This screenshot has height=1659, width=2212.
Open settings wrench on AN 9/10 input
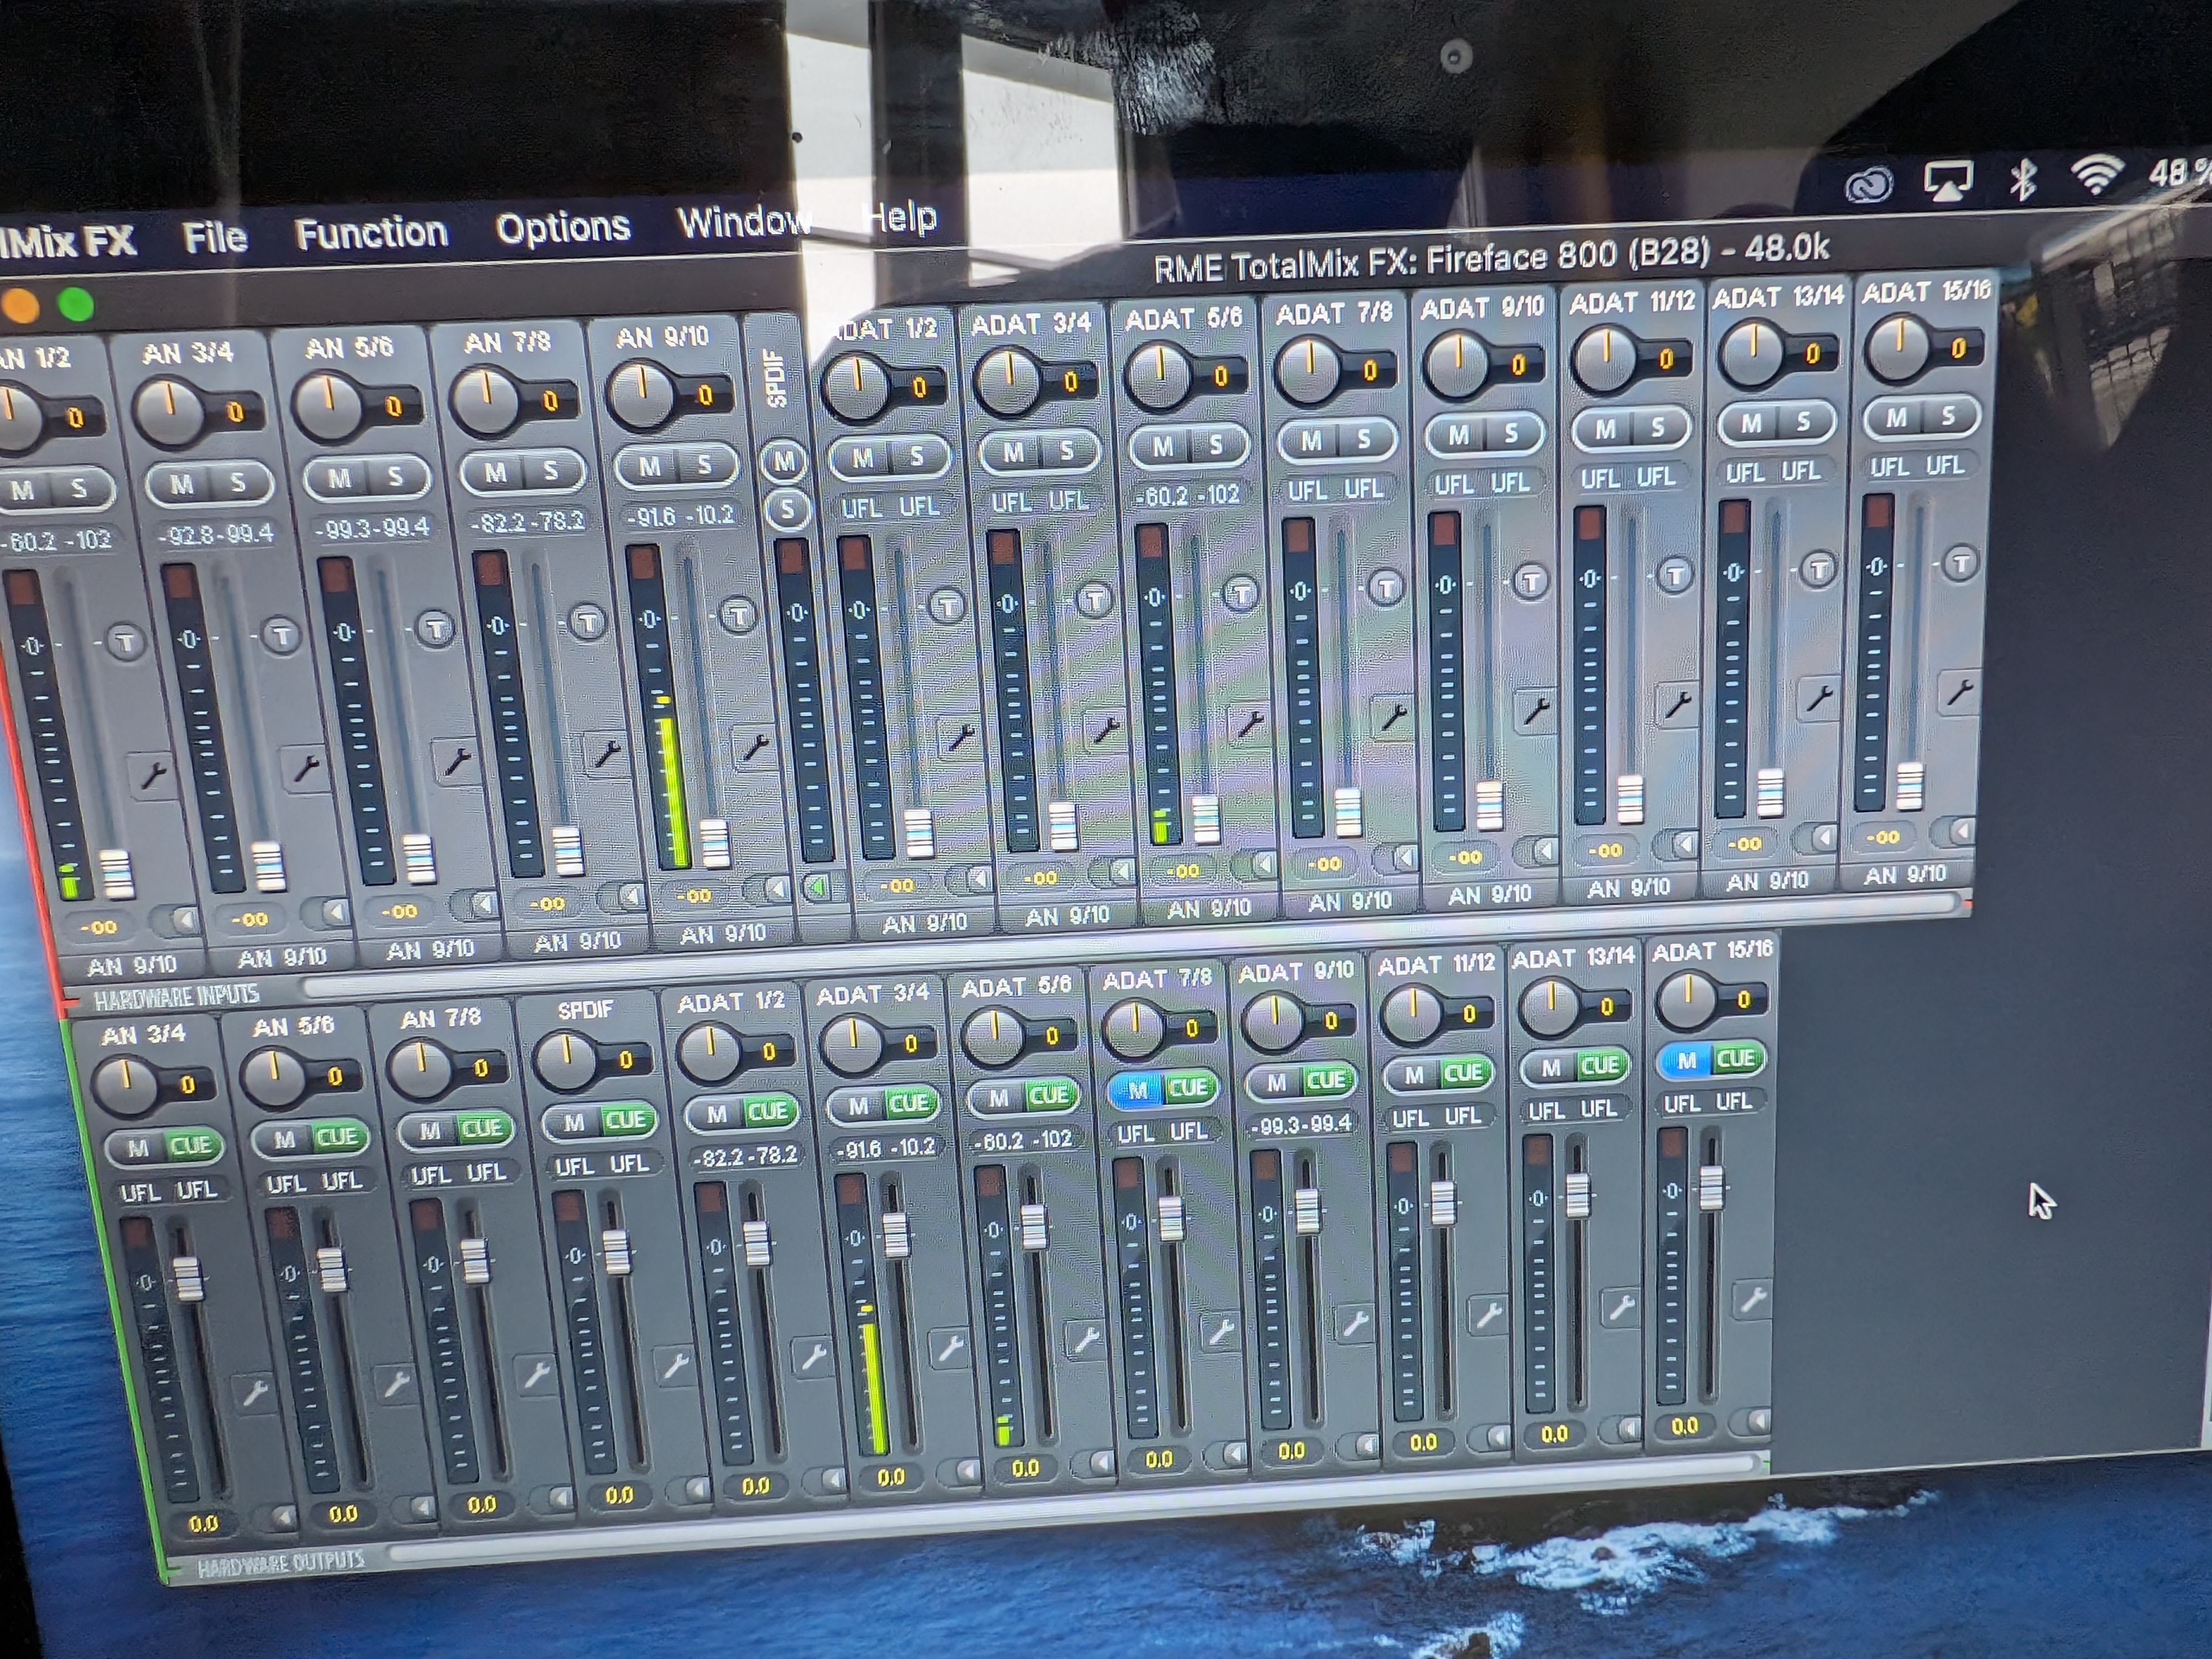tap(754, 746)
